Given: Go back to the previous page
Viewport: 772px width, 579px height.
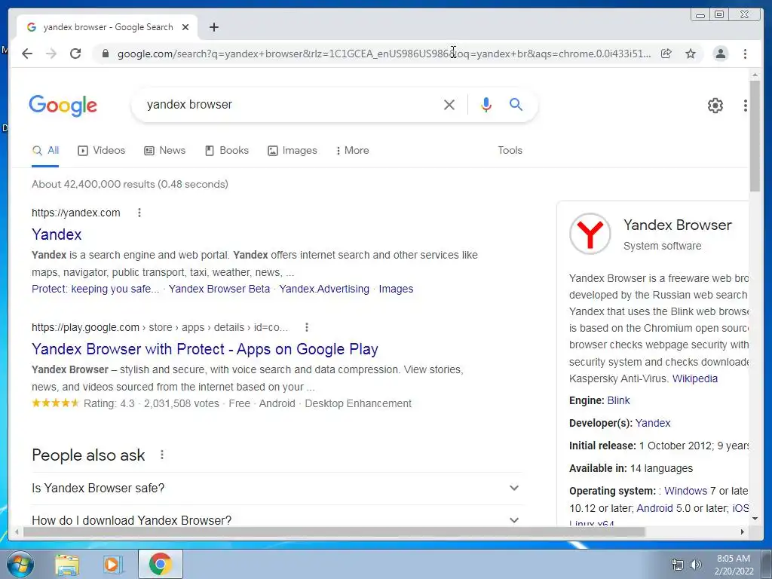Looking at the screenshot, I should point(27,54).
